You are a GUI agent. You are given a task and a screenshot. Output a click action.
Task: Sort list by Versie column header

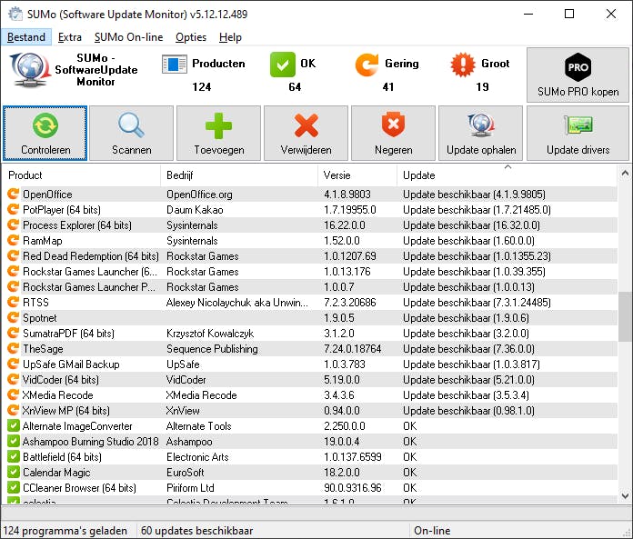pos(357,175)
